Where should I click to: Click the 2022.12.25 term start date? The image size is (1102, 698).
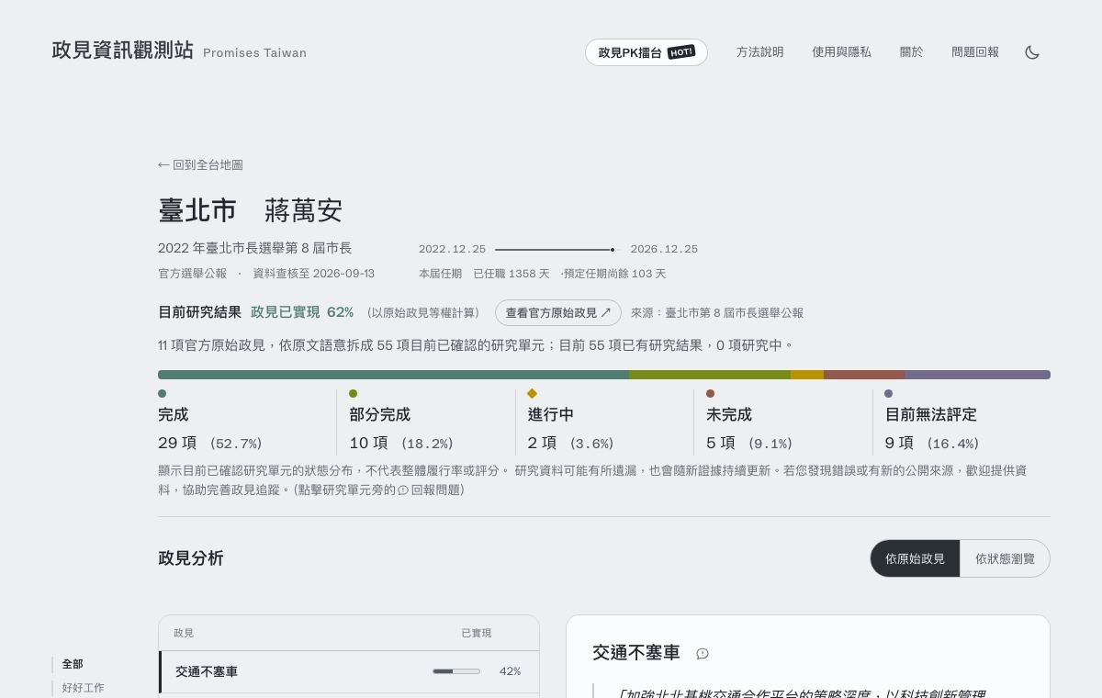[452, 249]
